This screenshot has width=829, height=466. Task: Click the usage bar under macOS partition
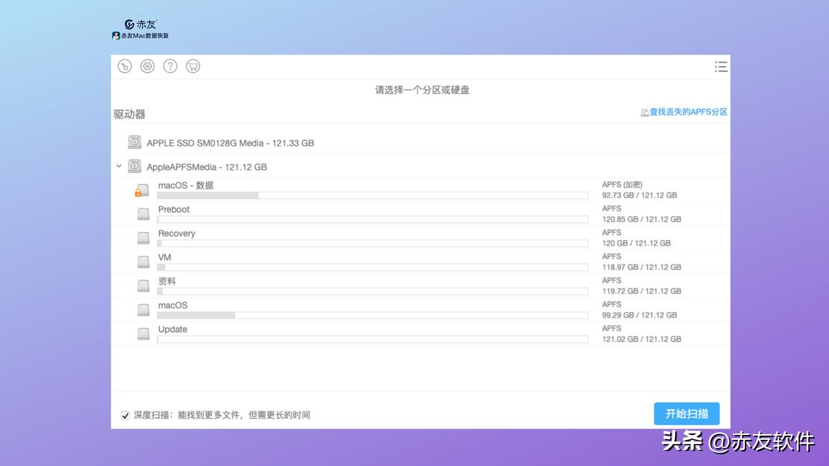373,315
